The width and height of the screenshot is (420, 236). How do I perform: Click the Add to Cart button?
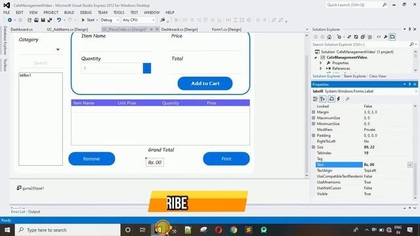tap(205, 83)
